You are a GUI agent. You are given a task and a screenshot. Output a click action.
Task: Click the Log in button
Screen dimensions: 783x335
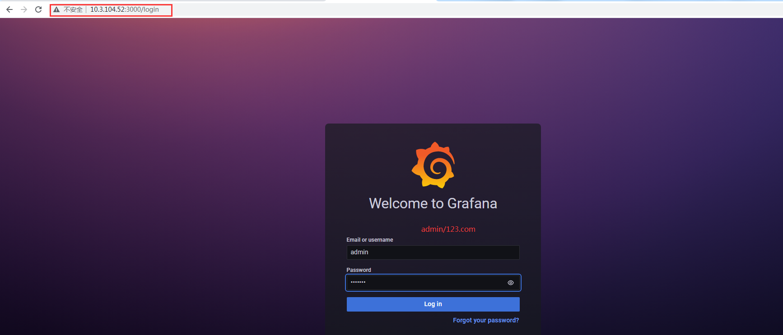click(433, 304)
